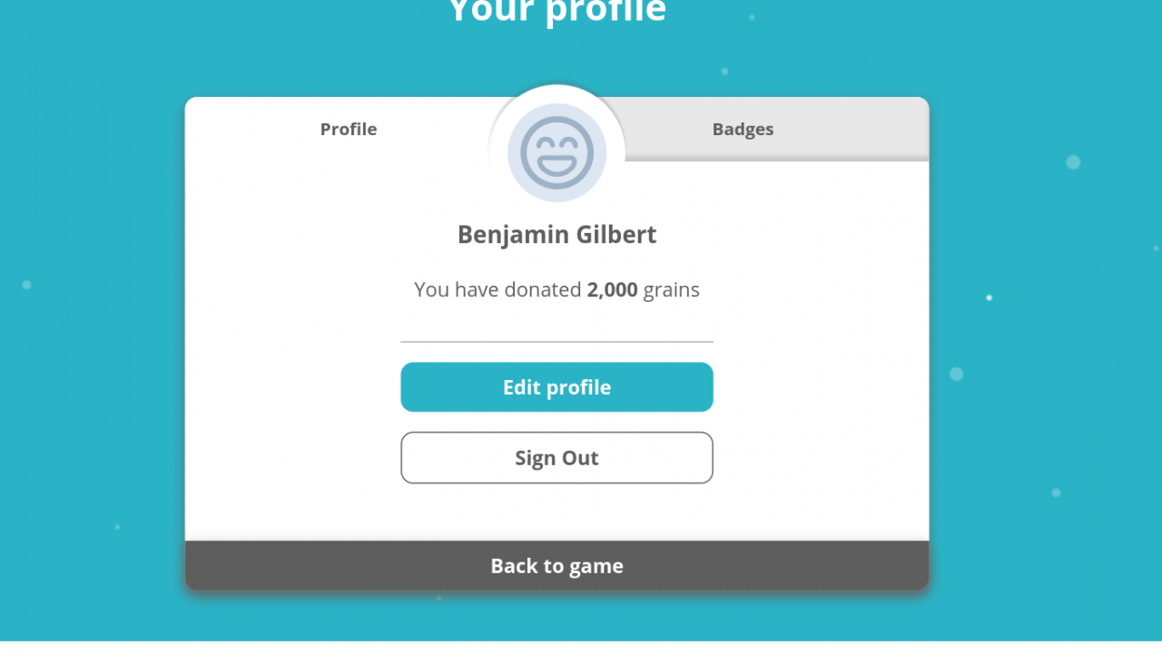Click the Sign Out button

[556, 458]
